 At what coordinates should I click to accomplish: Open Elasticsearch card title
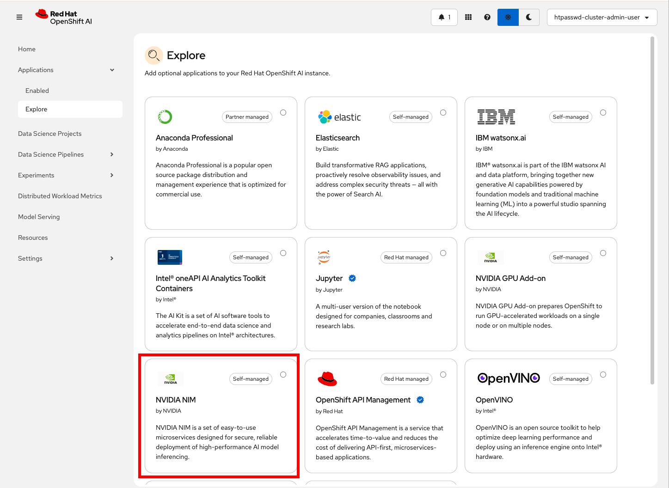(x=338, y=138)
